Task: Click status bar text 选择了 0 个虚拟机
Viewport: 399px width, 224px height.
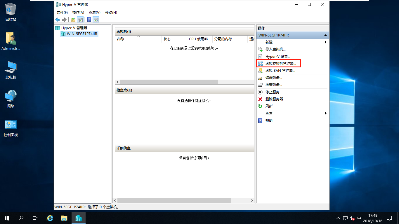Action: pos(103,207)
